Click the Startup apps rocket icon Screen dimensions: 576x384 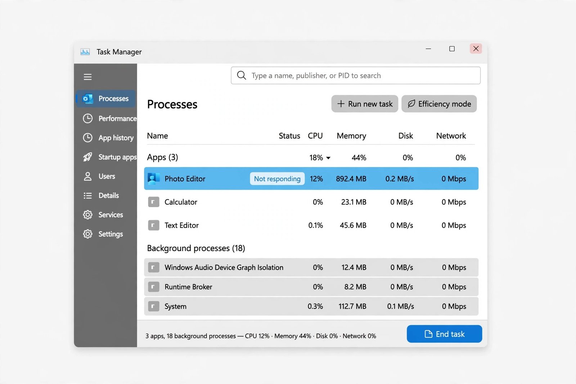point(87,157)
